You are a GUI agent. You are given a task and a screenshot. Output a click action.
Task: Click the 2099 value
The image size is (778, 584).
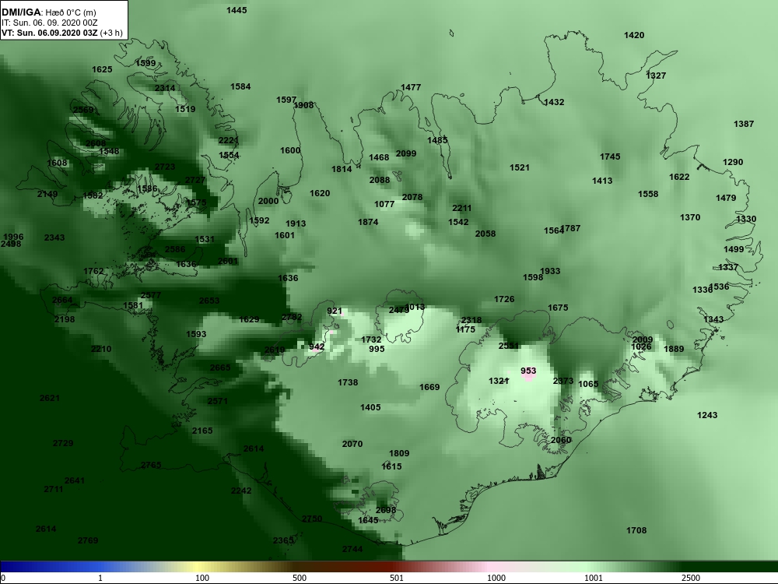406,154
